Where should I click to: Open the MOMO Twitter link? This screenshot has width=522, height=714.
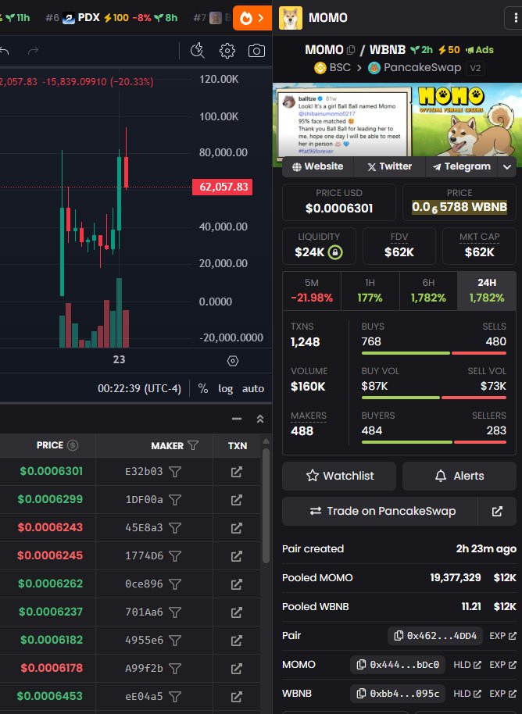tap(389, 166)
